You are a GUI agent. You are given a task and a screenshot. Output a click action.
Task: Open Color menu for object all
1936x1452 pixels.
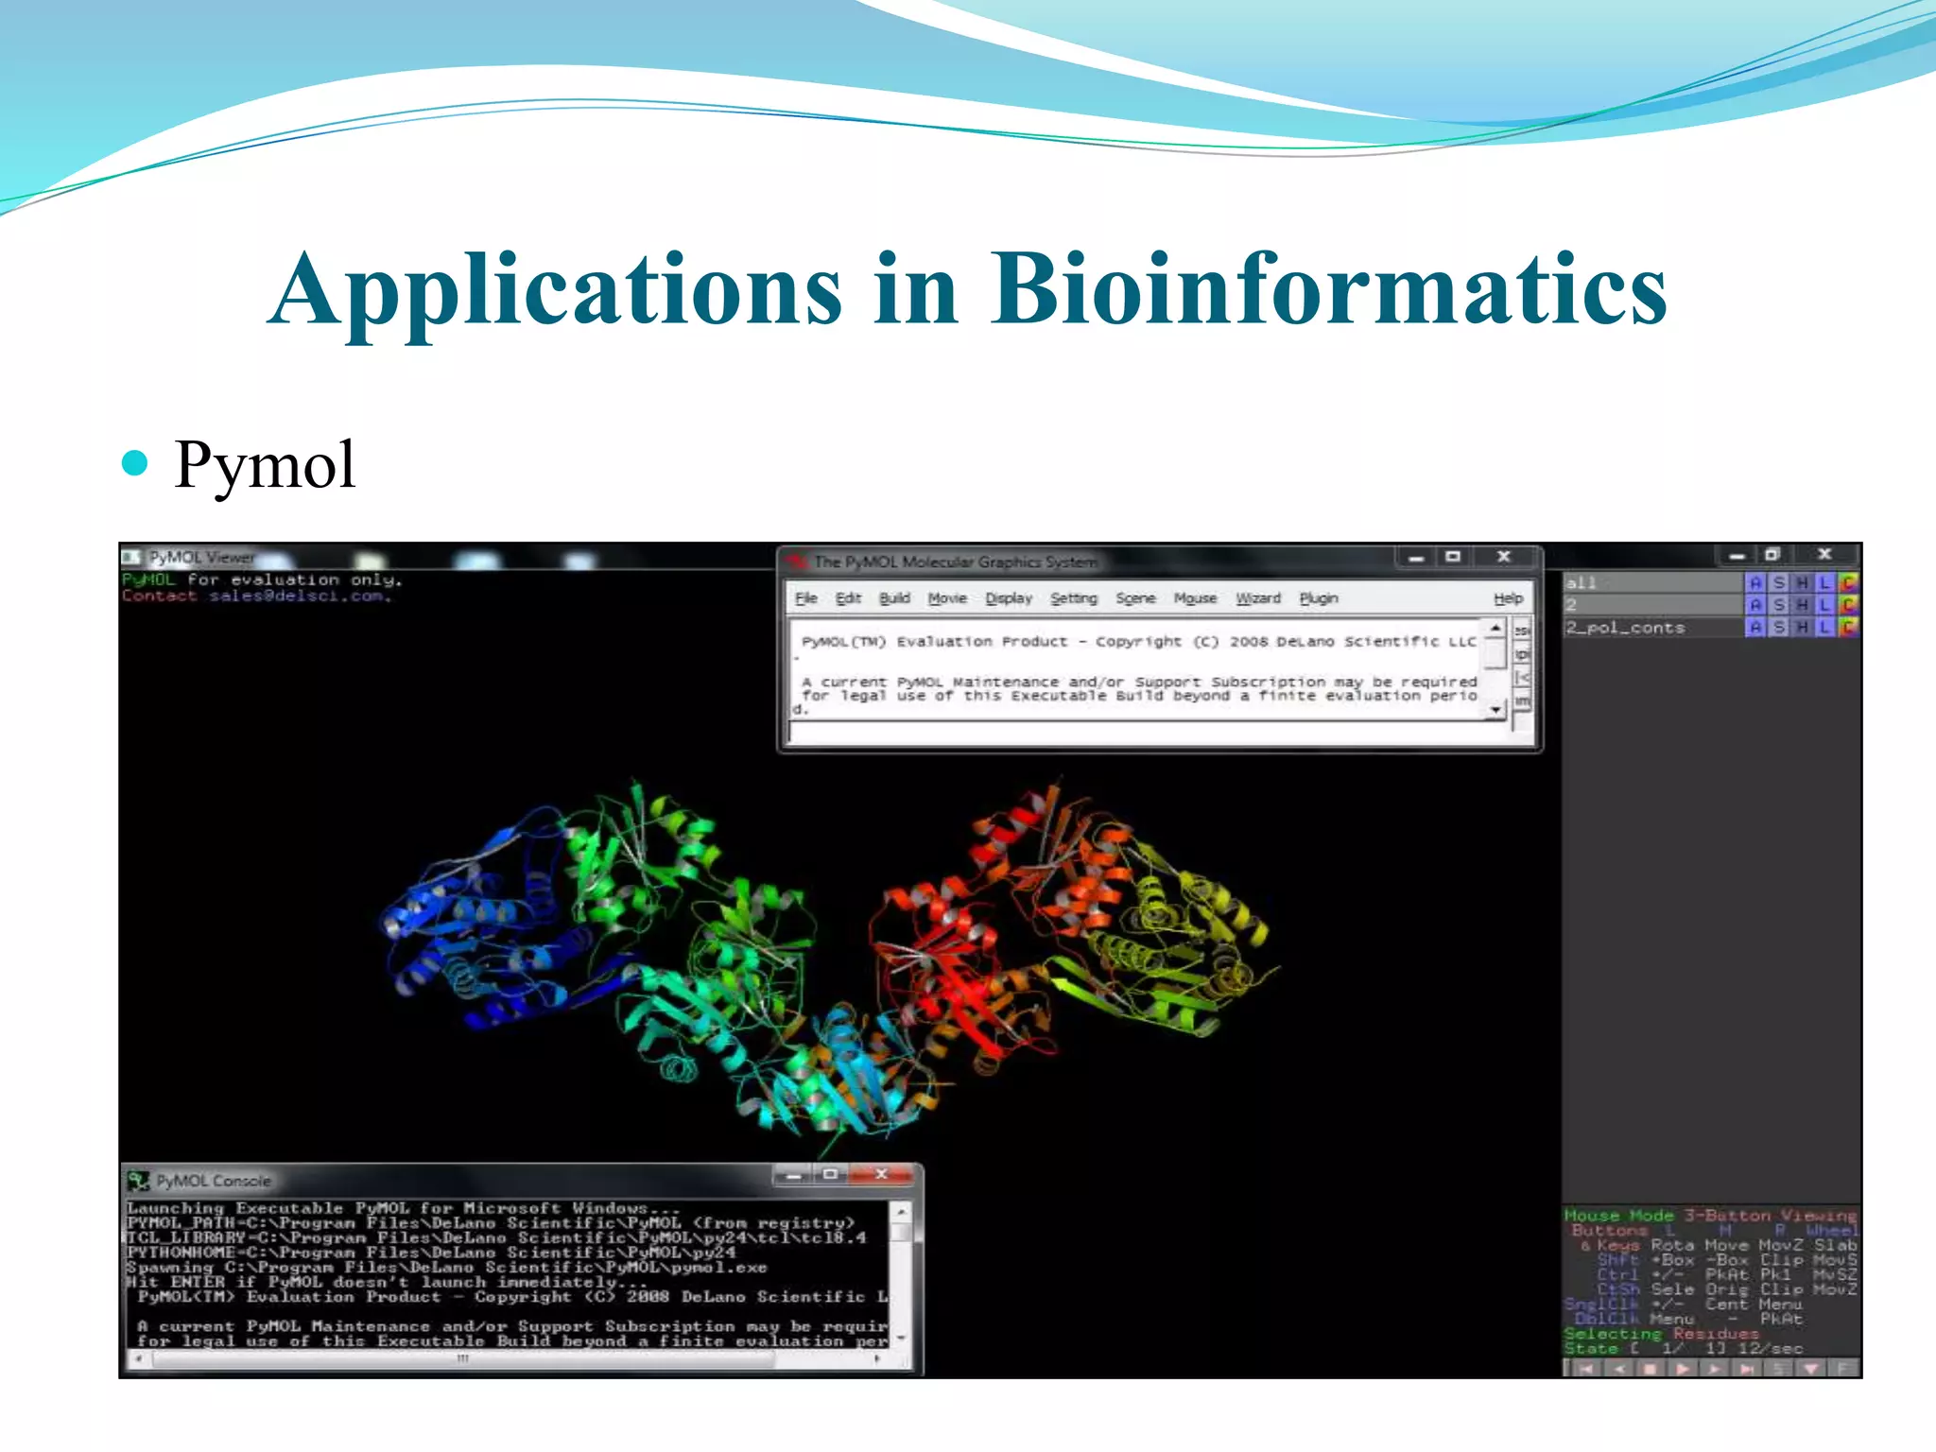(1848, 583)
